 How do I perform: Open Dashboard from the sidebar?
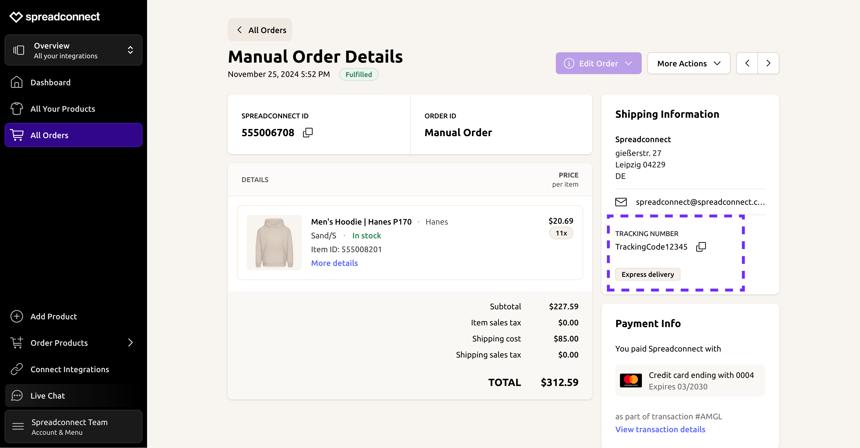tap(74, 82)
